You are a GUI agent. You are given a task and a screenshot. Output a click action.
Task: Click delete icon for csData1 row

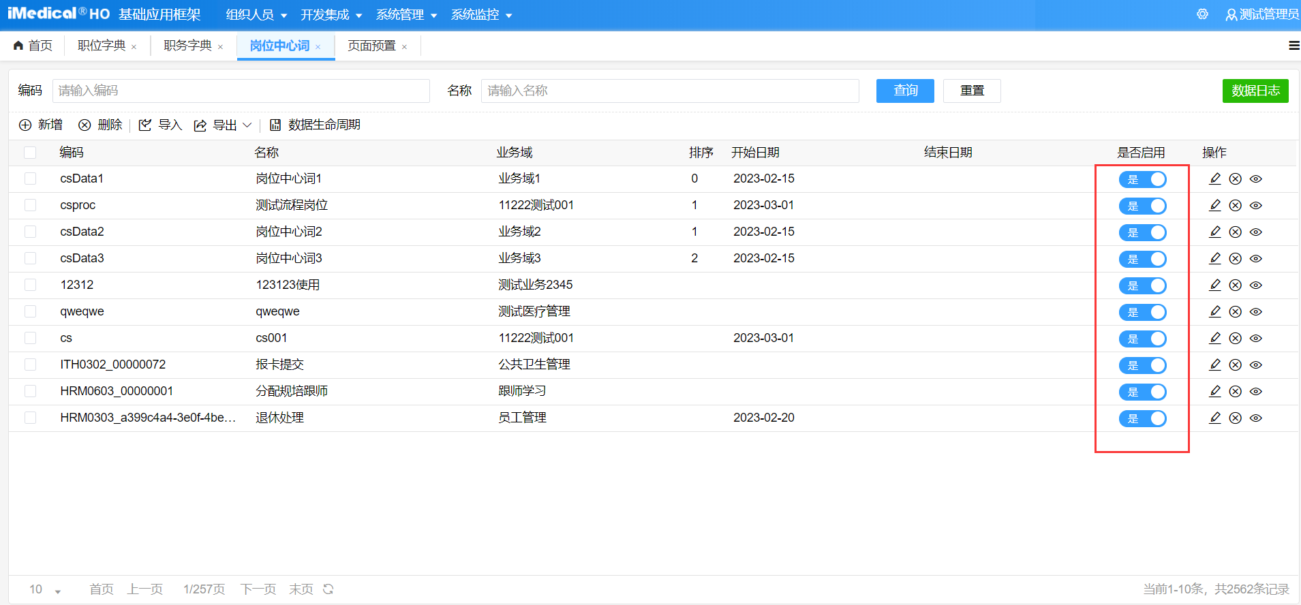point(1235,179)
